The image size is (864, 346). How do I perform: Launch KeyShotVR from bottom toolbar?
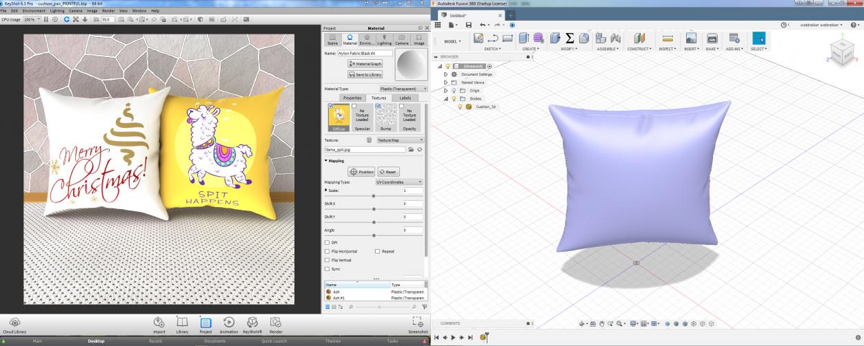tap(252, 322)
